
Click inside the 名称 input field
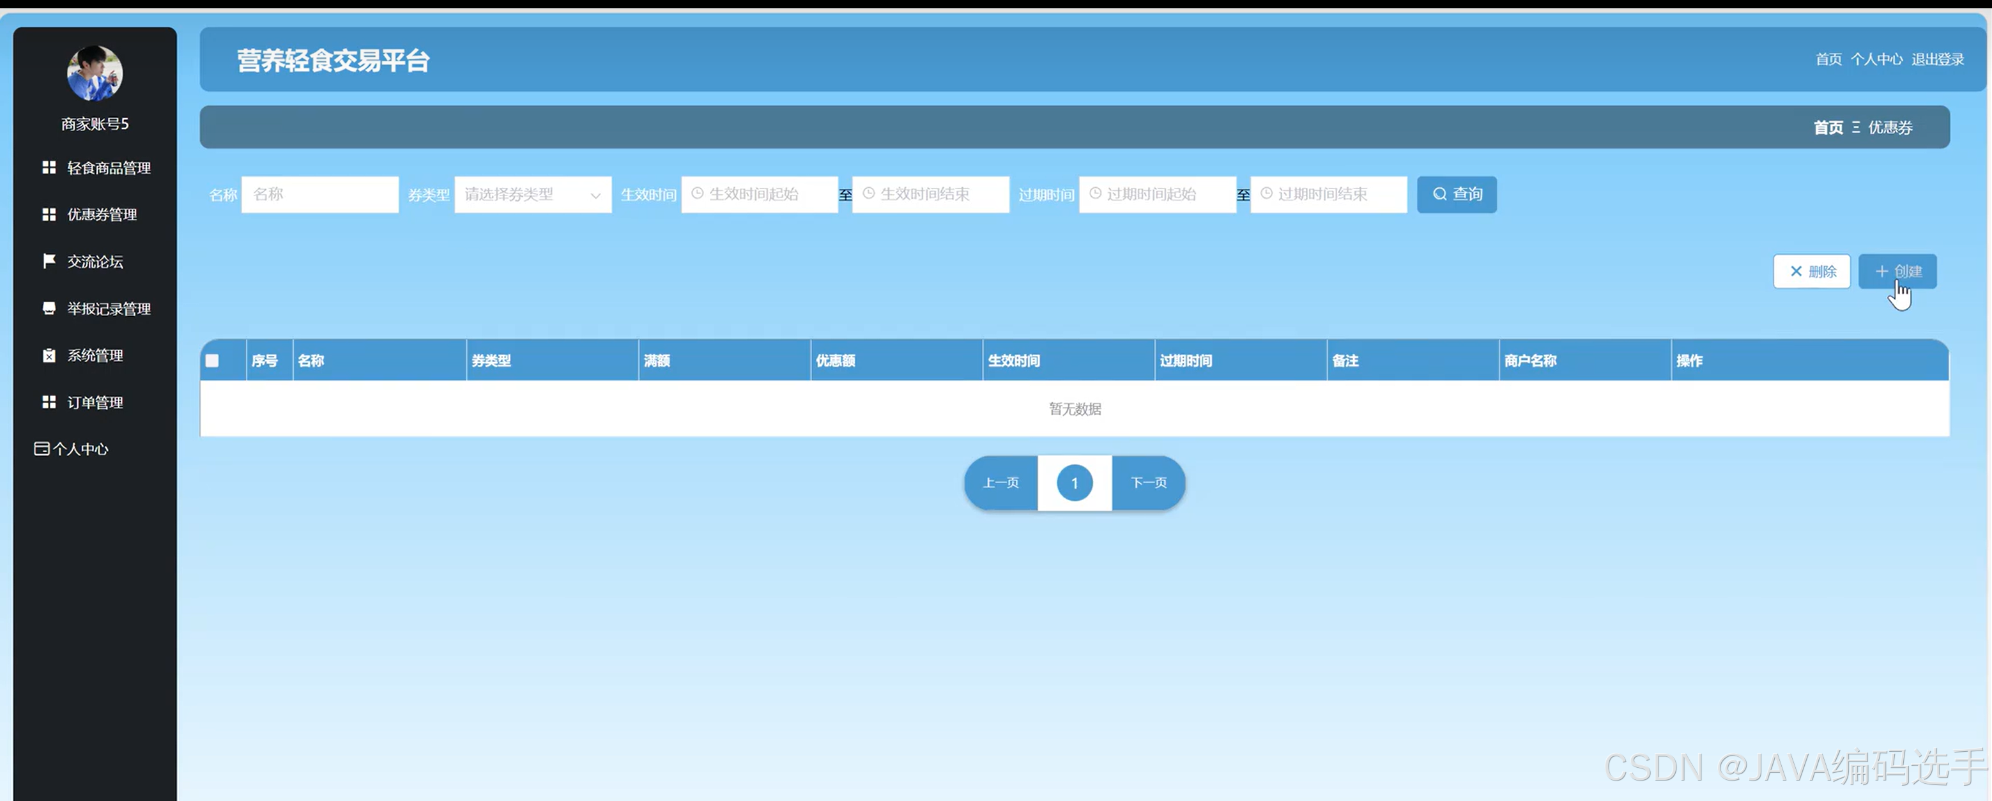[x=319, y=195]
